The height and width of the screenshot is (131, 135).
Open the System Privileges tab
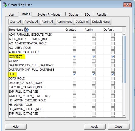pos(49,15)
